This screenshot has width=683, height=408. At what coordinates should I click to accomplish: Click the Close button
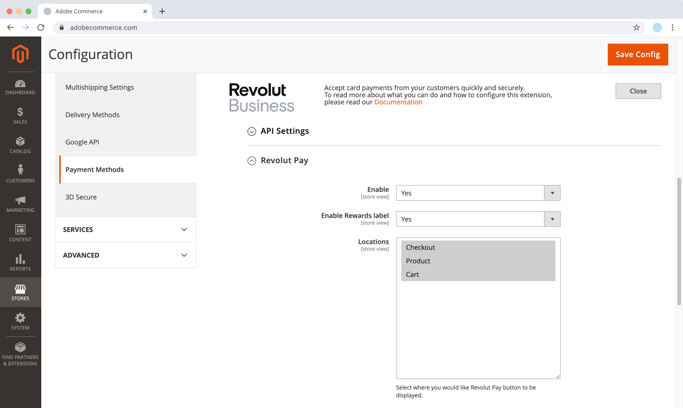pyautogui.click(x=638, y=91)
